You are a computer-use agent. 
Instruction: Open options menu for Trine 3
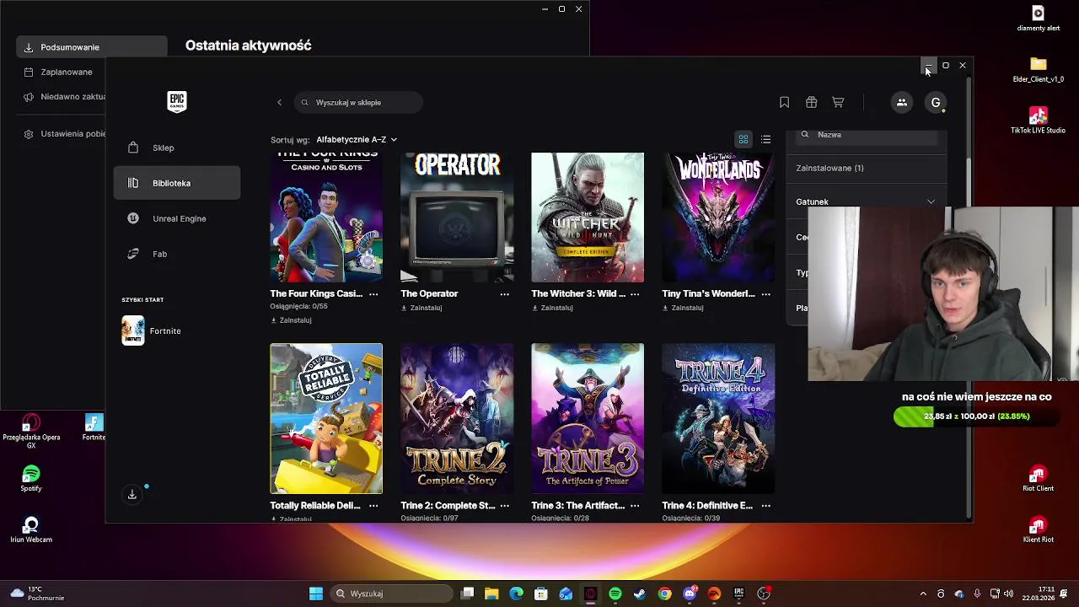(x=635, y=506)
